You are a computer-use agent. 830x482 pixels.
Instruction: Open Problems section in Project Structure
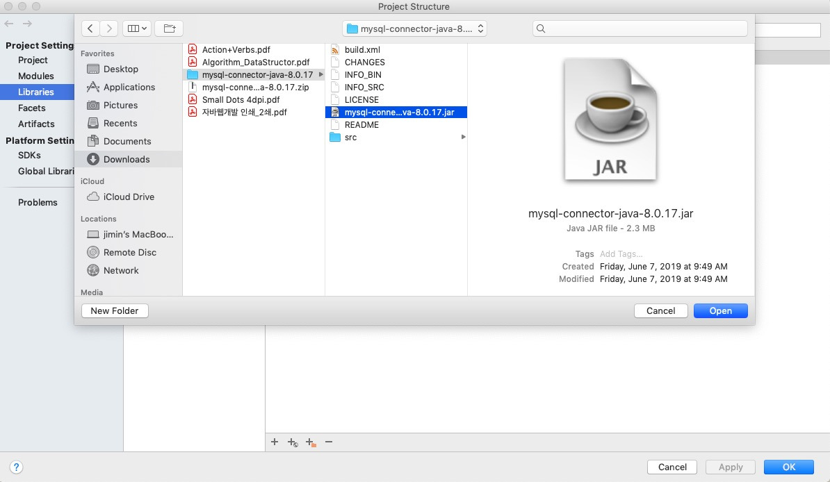click(38, 203)
